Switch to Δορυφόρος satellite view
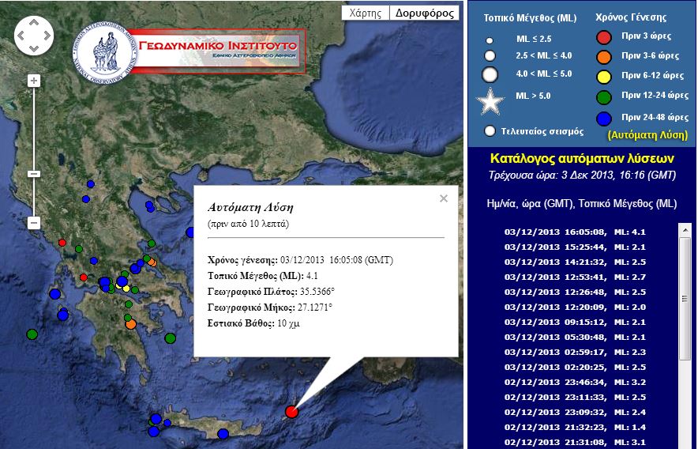 pos(425,13)
